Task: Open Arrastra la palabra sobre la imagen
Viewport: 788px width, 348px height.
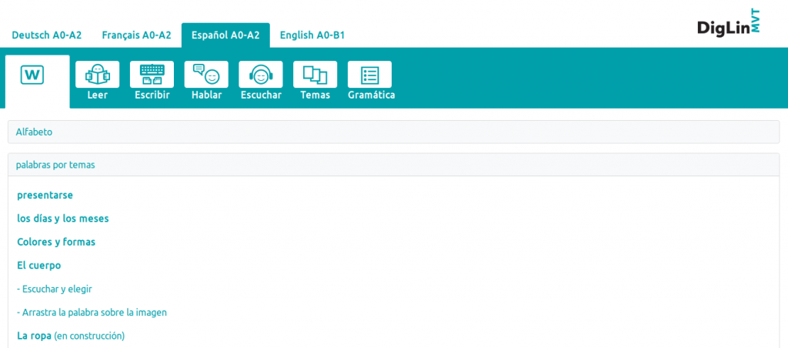Action: coord(92,313)
